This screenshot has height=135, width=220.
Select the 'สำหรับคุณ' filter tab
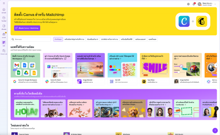[58, 39]
